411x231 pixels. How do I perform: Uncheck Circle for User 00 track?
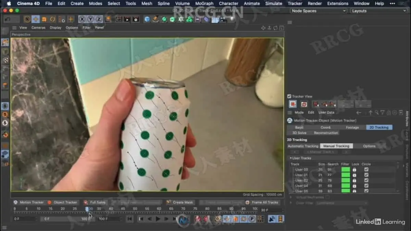coord(366,169)
